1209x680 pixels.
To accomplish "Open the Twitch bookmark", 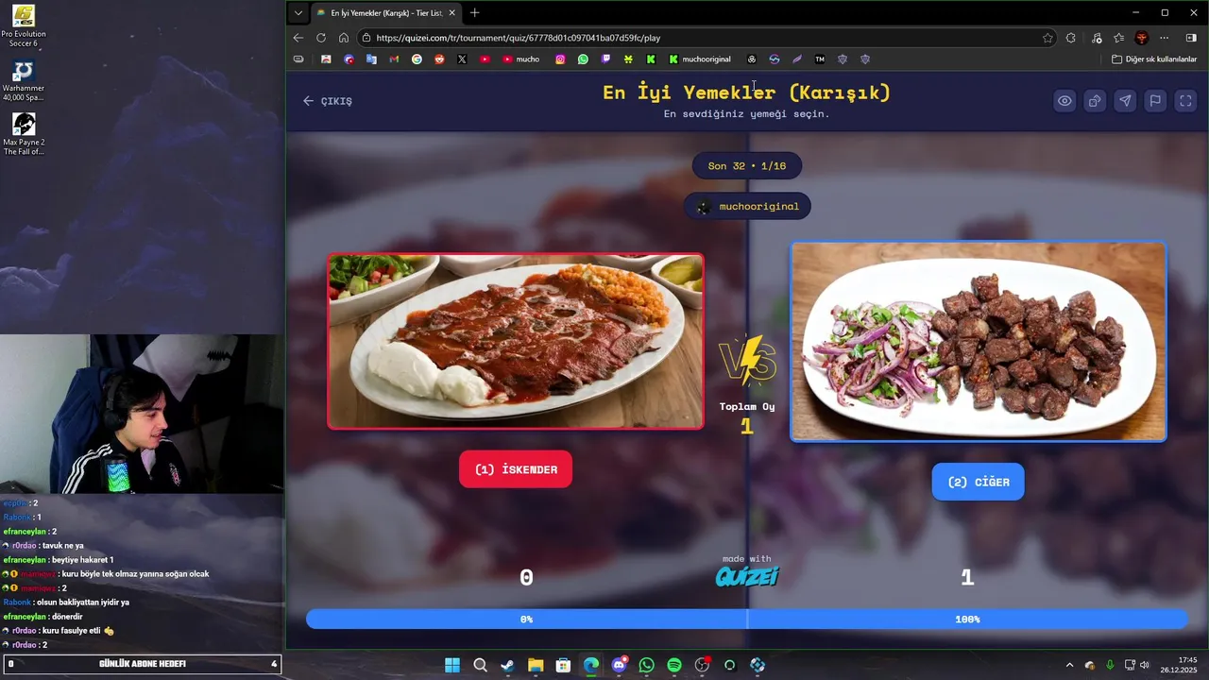I will click(605, 59).
